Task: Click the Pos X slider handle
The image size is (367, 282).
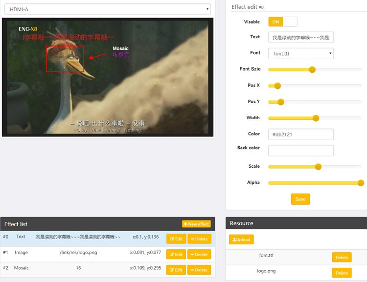Action: point(277,86)
